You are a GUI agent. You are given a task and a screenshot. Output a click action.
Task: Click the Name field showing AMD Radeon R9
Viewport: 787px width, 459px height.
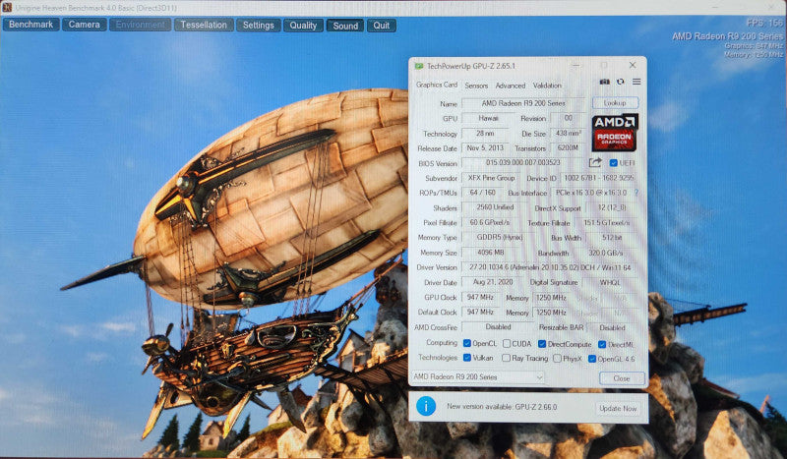[x=523, y=103]
